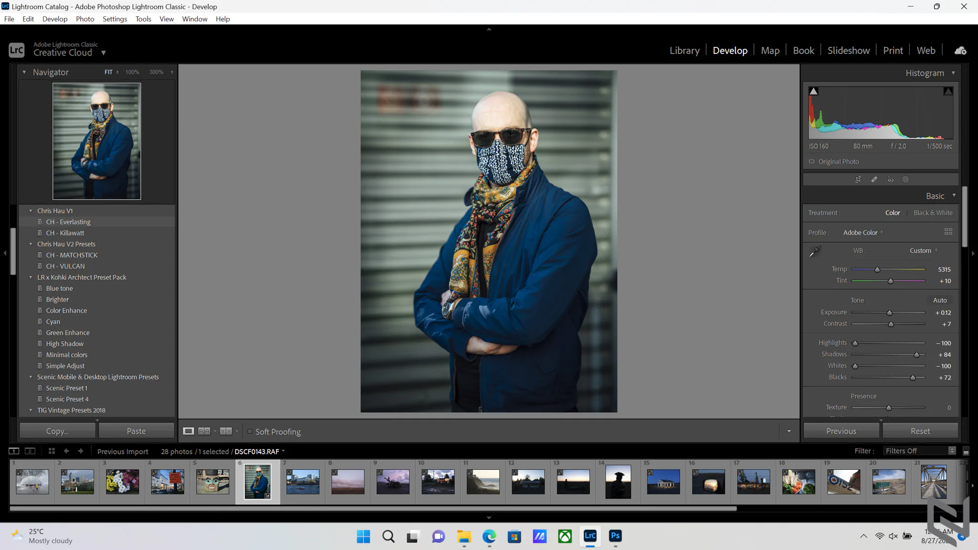Toggle shadow clipping indicator in histogram
This screenshot has width=978, height=550.
click(813, 91)
